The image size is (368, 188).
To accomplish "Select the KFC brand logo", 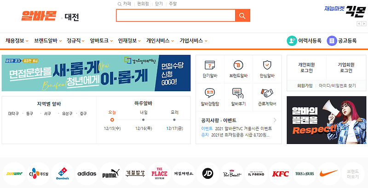I will [281, 174].
